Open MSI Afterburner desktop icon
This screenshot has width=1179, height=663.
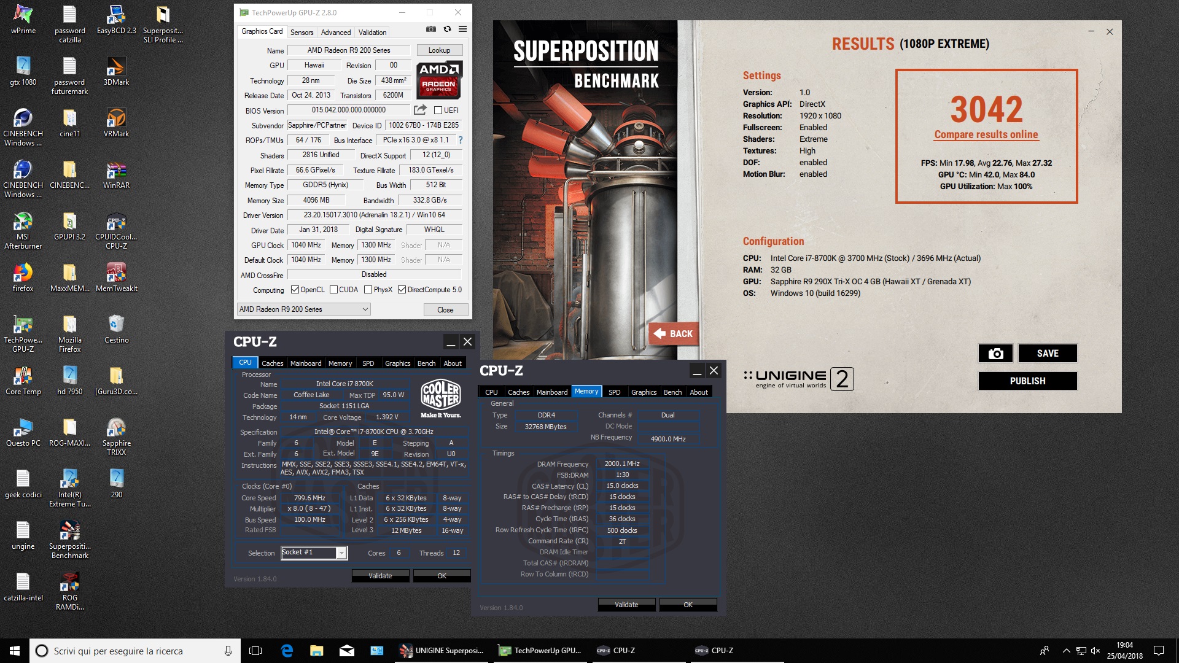23,231
